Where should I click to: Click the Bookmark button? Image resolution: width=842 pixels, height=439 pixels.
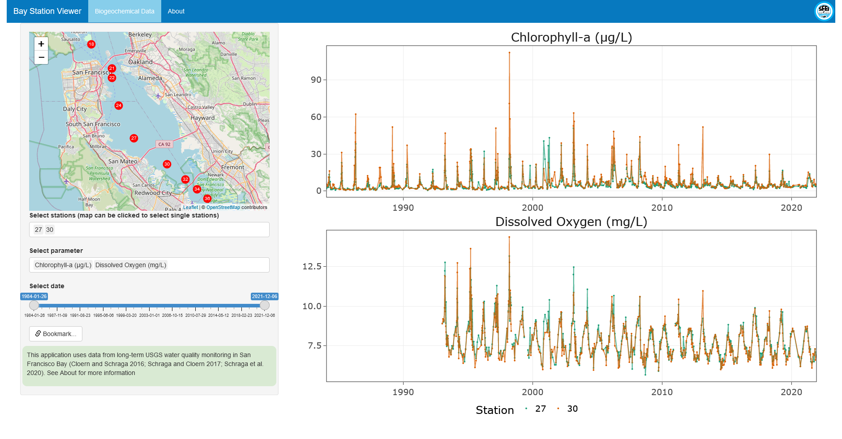click(56, 334)
